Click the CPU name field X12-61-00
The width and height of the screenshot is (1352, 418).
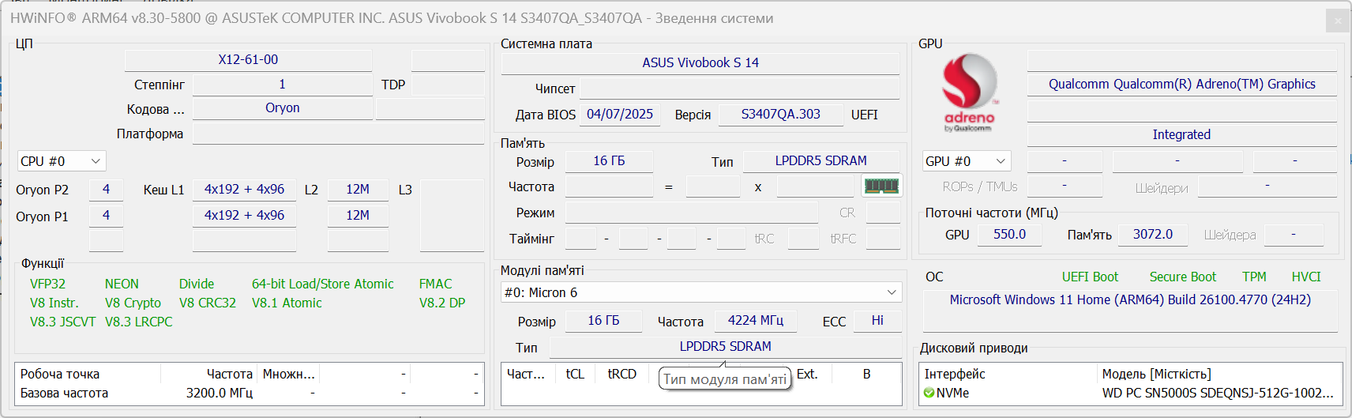click(248, 59)
